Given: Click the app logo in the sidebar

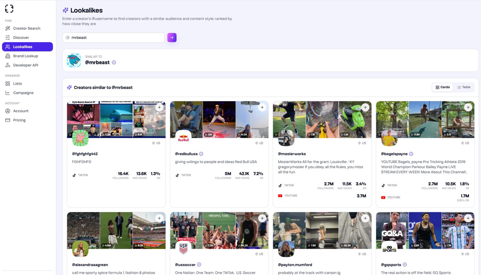Looking at the screenshot, I should point(9,9).
